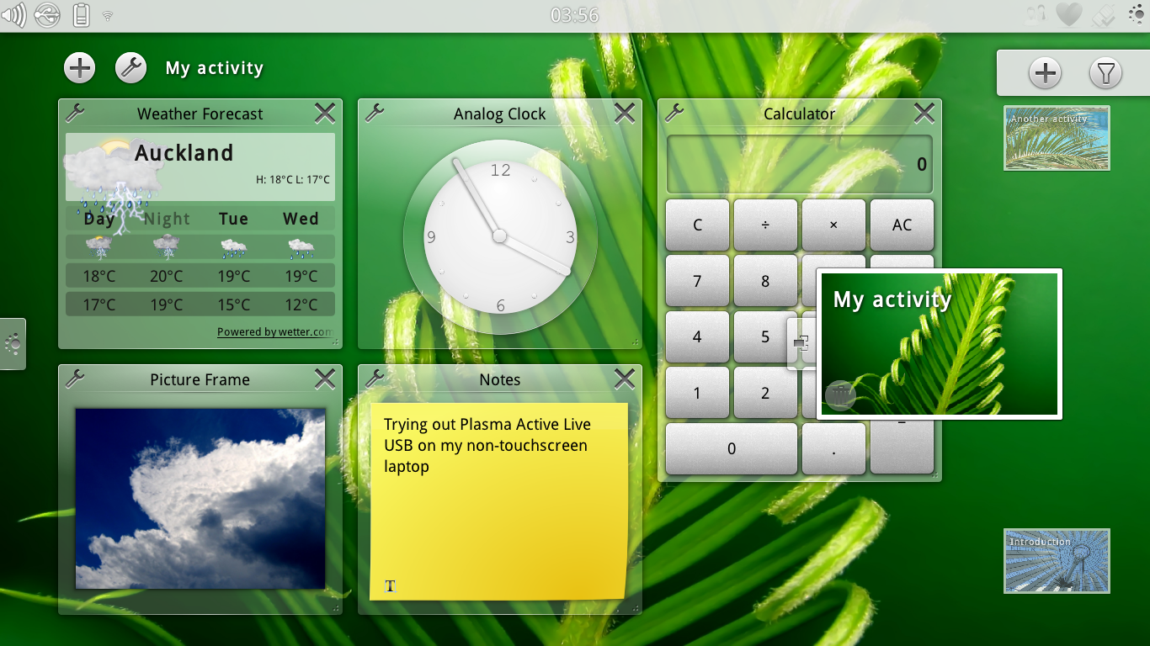Click into the yellow sticky note text
The image size is (1150, 646).
click(499, 501)
